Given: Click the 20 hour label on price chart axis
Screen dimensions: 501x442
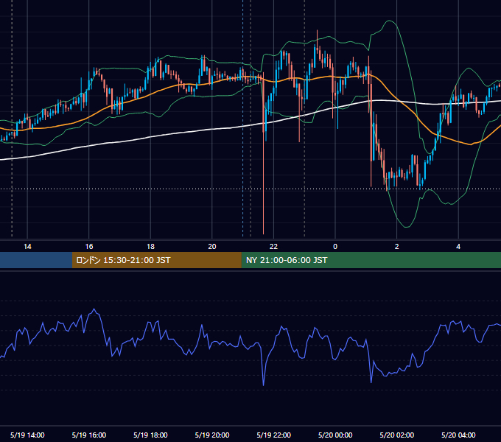Looking at the screenshot, I should pyautogui.click(x=212, y=247).
